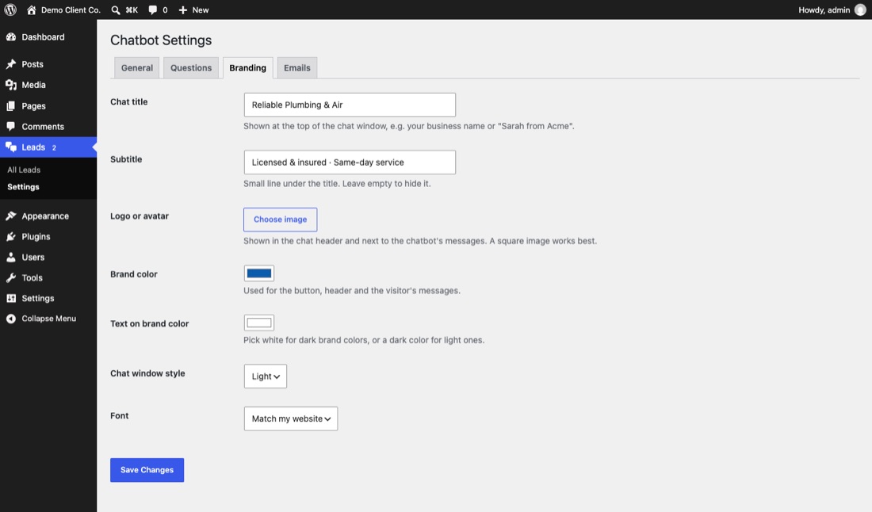Click the Save Changes button
The image size is (872, 512).
[x=147, y=470]
